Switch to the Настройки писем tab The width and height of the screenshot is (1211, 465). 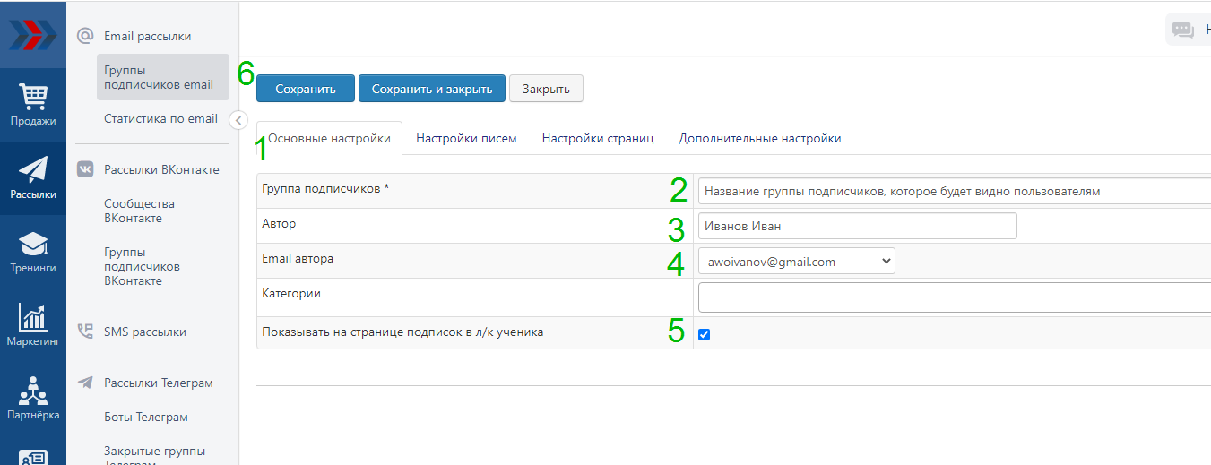tap(466, 139)
